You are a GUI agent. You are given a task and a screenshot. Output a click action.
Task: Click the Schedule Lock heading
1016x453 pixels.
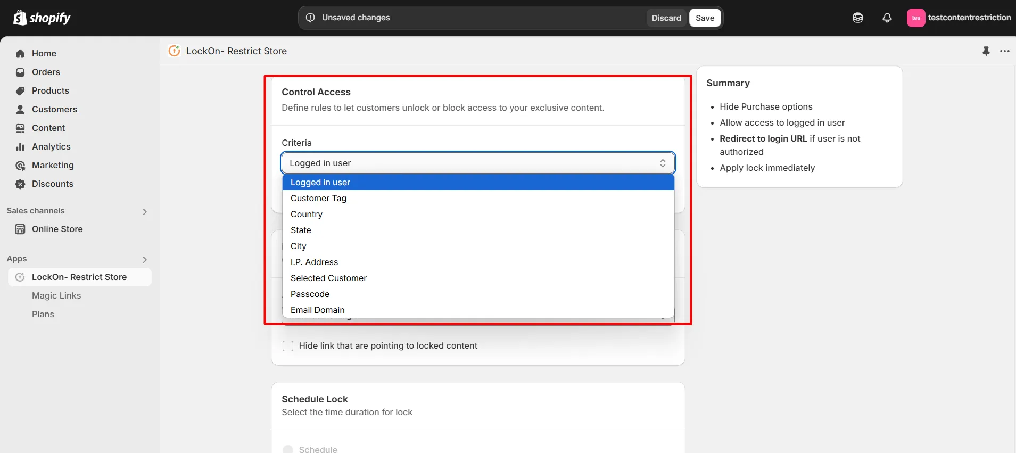pyautogui.click(x=315, y=399)
